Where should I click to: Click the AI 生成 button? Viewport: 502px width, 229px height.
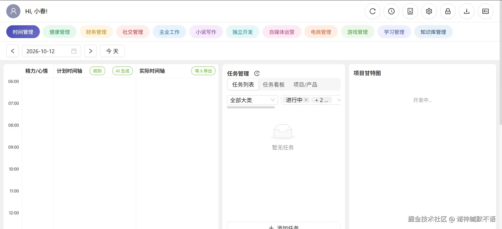click(x=123, y=71)
